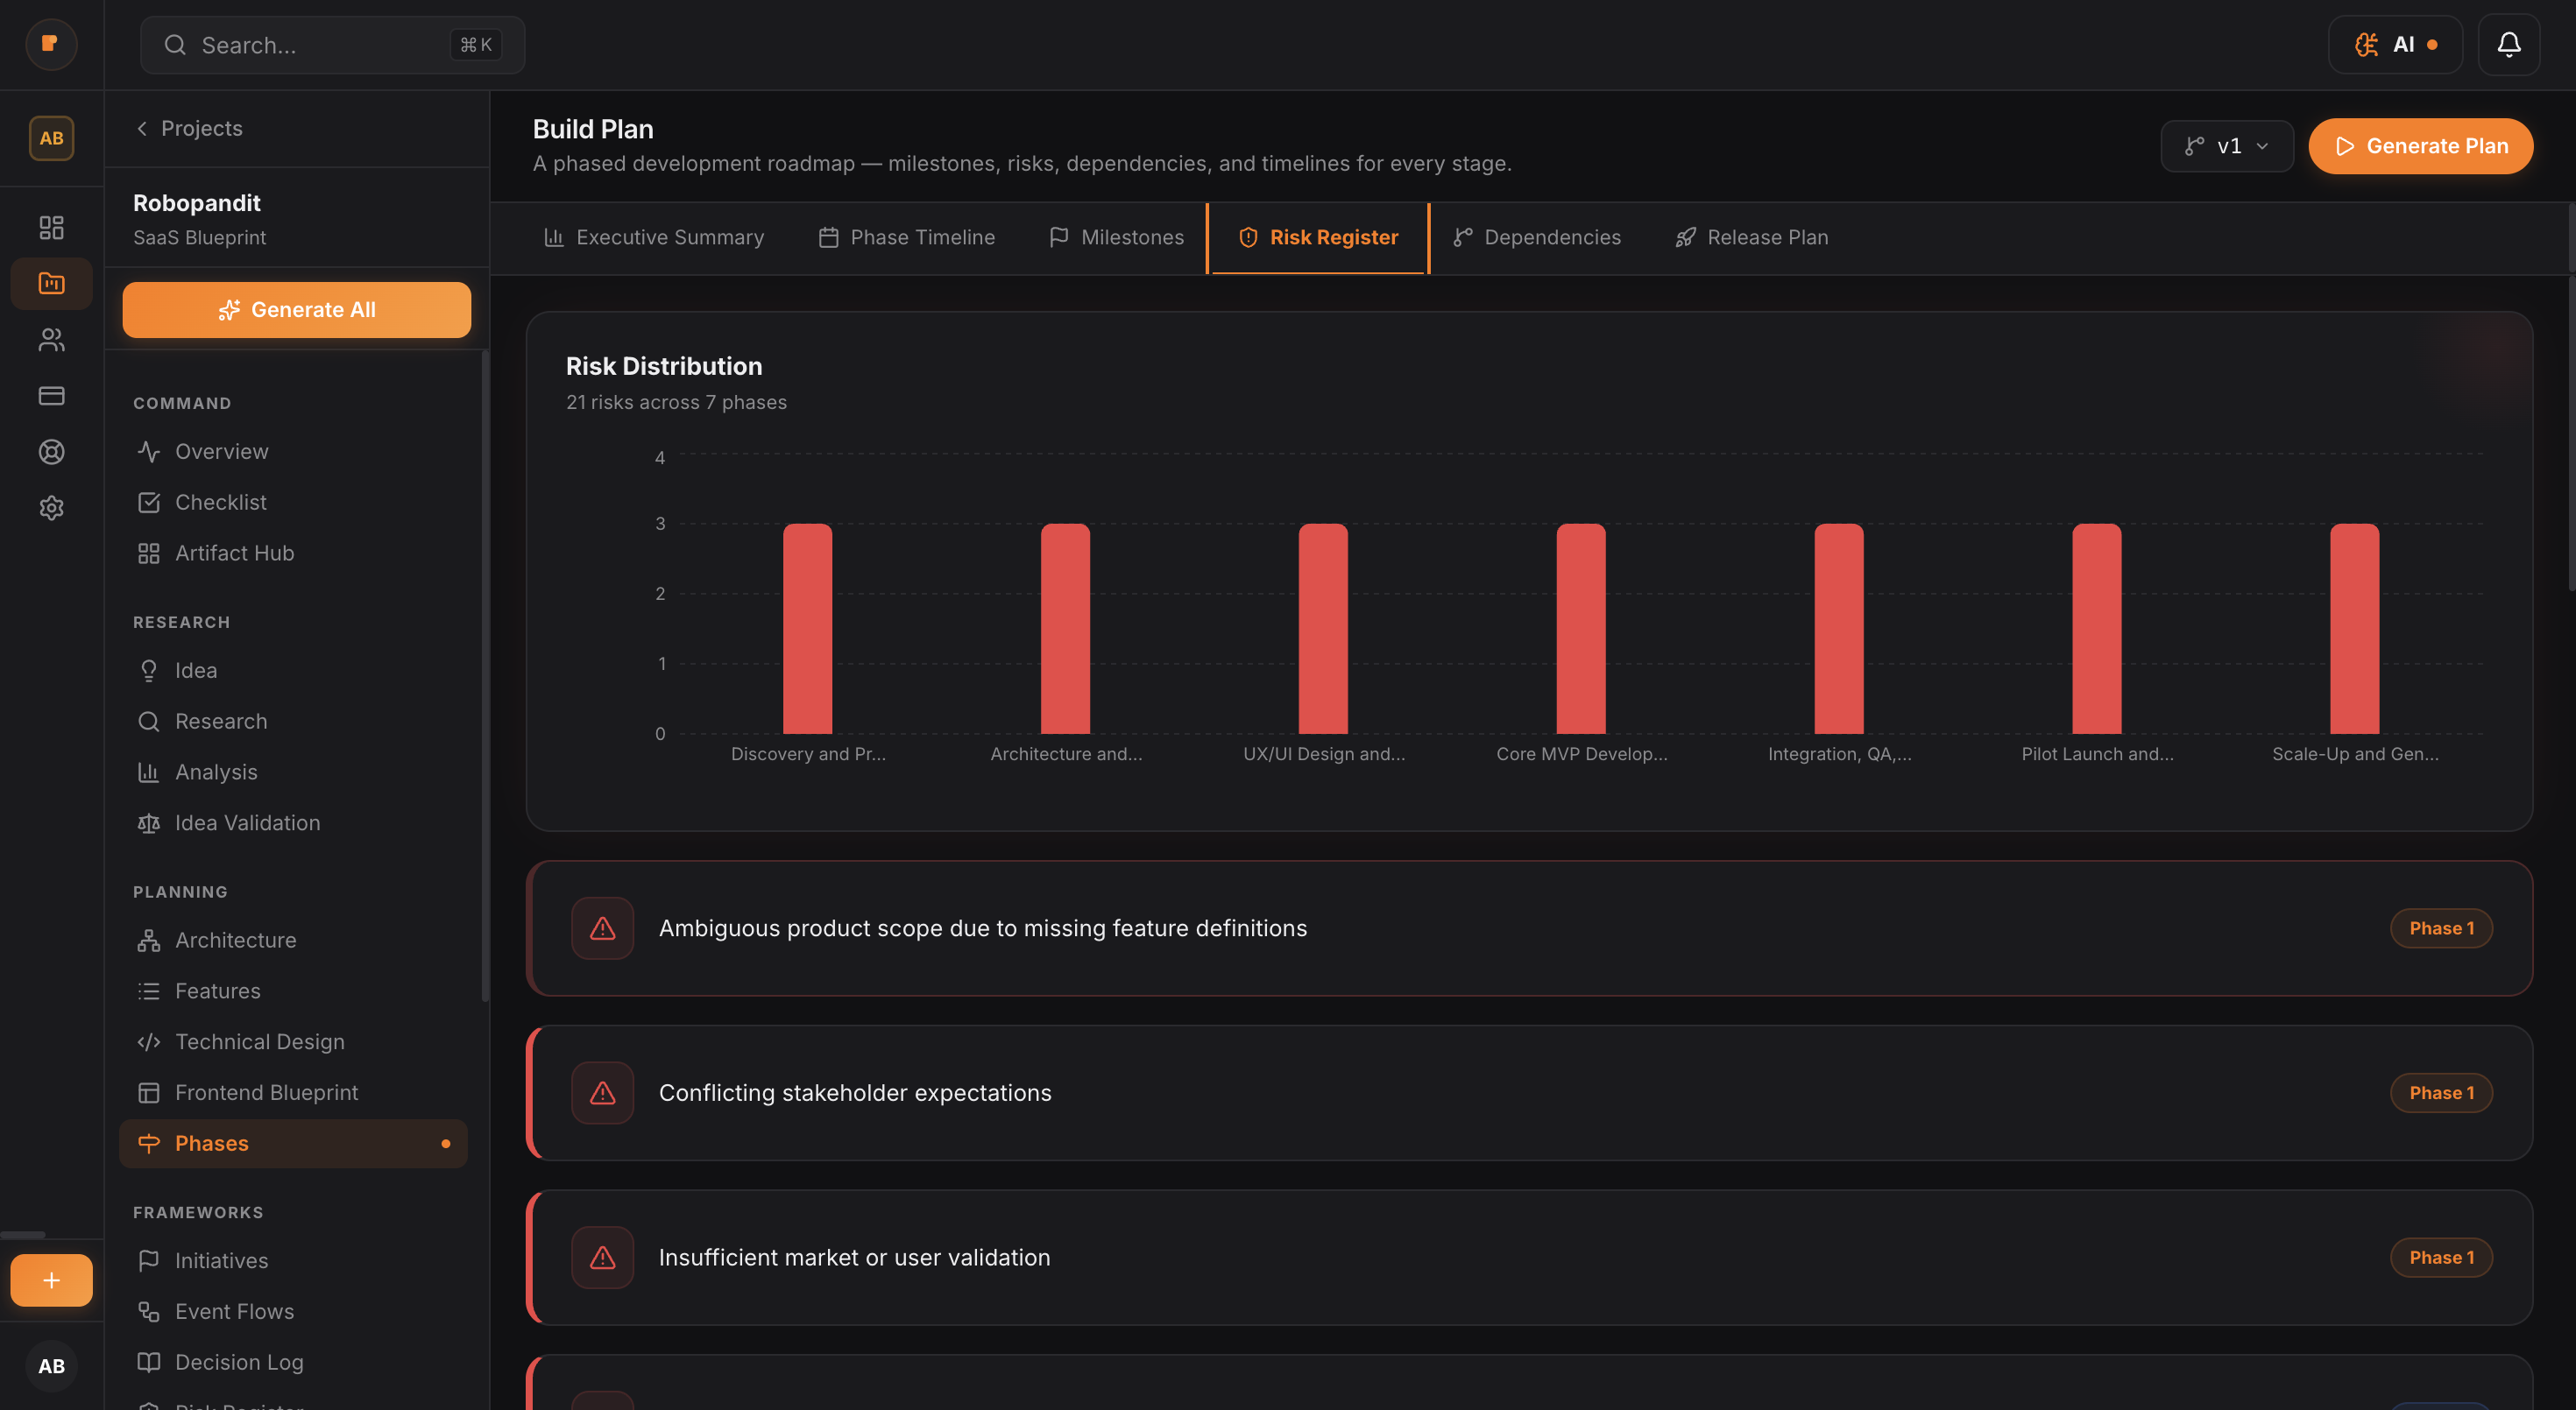Open the dashboard grid icon in the sidebar
The width and height of the screenshot is (2576, 1410).
pyautogui.click(x=51, y=227)
